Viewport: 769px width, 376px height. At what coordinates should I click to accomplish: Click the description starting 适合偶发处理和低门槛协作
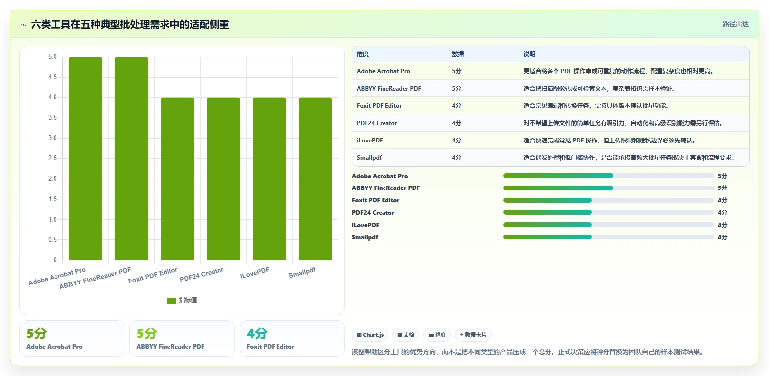click(x=629, y=158)
